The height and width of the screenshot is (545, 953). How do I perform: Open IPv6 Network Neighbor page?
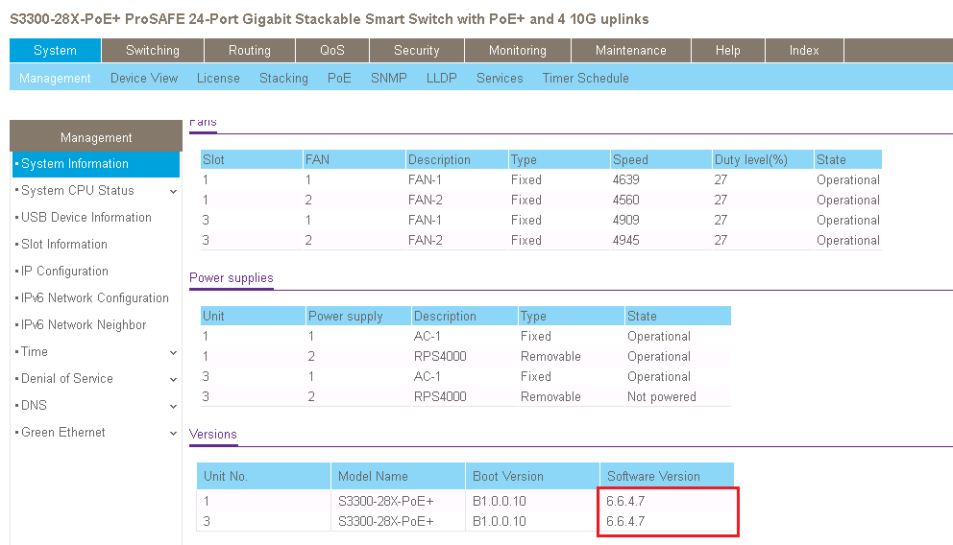pos(84,324)
